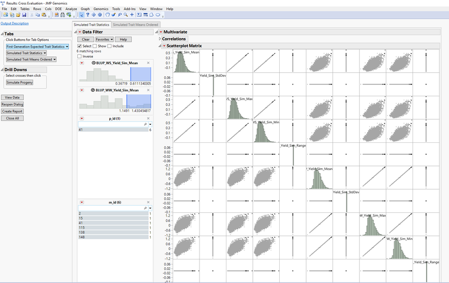
Task: Click the New Script toolbar icon
Action: [x=12, y=15]
